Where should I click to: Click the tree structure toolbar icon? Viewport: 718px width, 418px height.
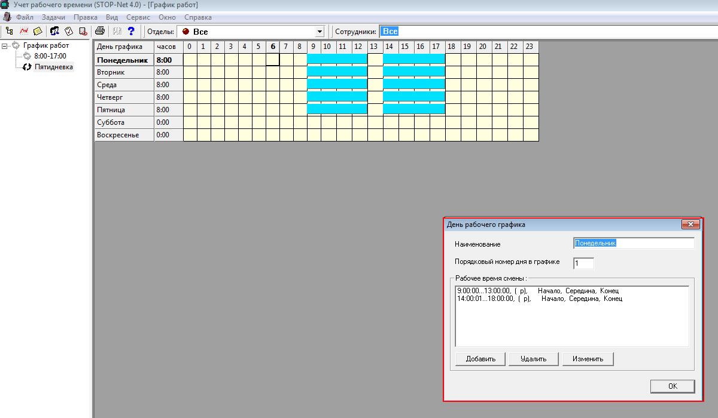tap(9, 31)
